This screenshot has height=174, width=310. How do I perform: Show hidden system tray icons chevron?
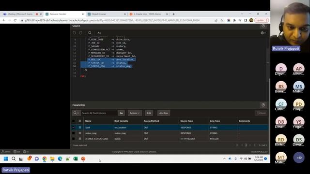pos(224,159)
